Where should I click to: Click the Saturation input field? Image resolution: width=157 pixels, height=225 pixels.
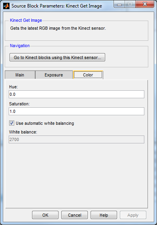[x=76, y=111]
